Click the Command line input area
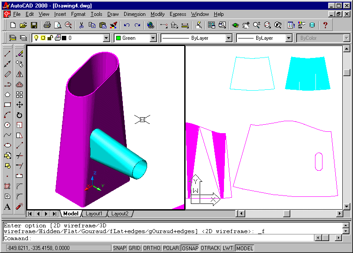 pos(159,238)
